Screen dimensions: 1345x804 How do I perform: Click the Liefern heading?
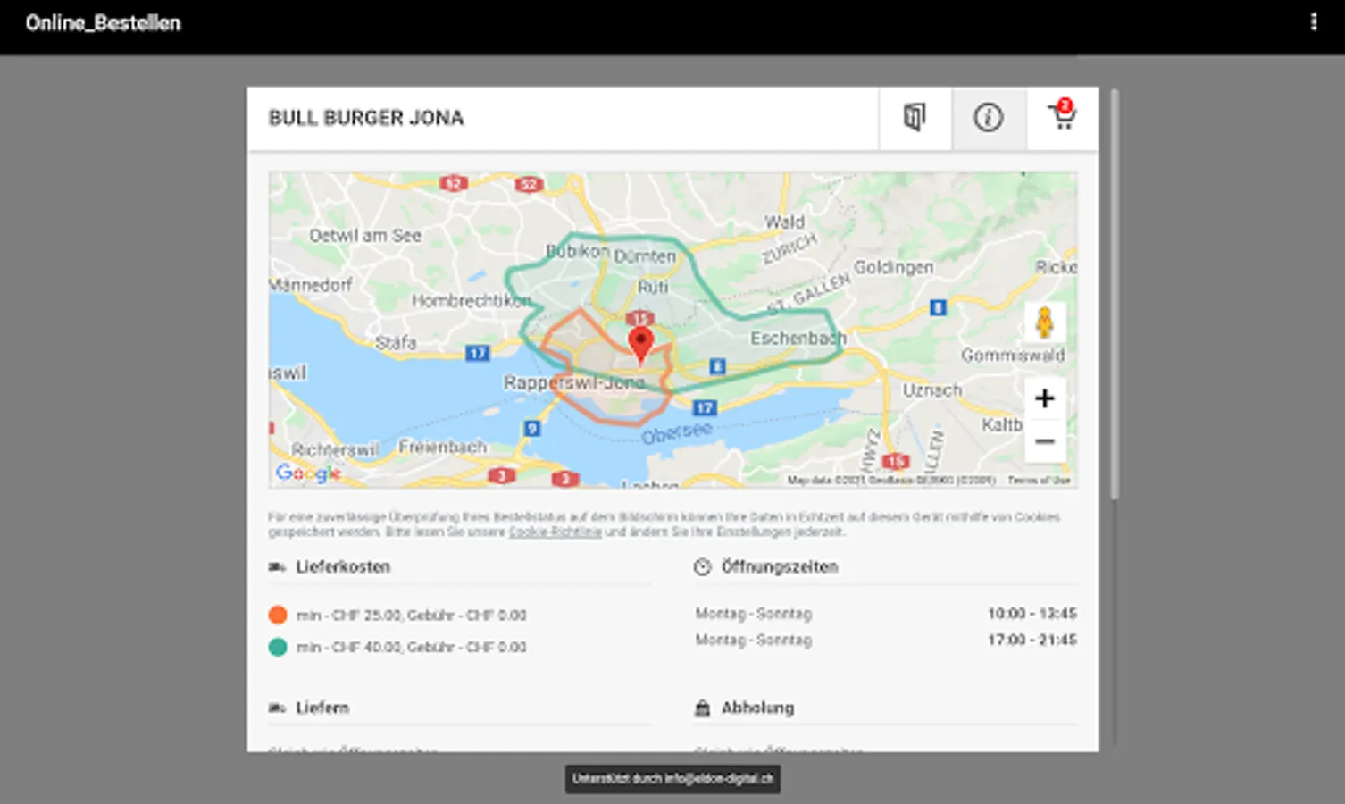tap(322, 708)
